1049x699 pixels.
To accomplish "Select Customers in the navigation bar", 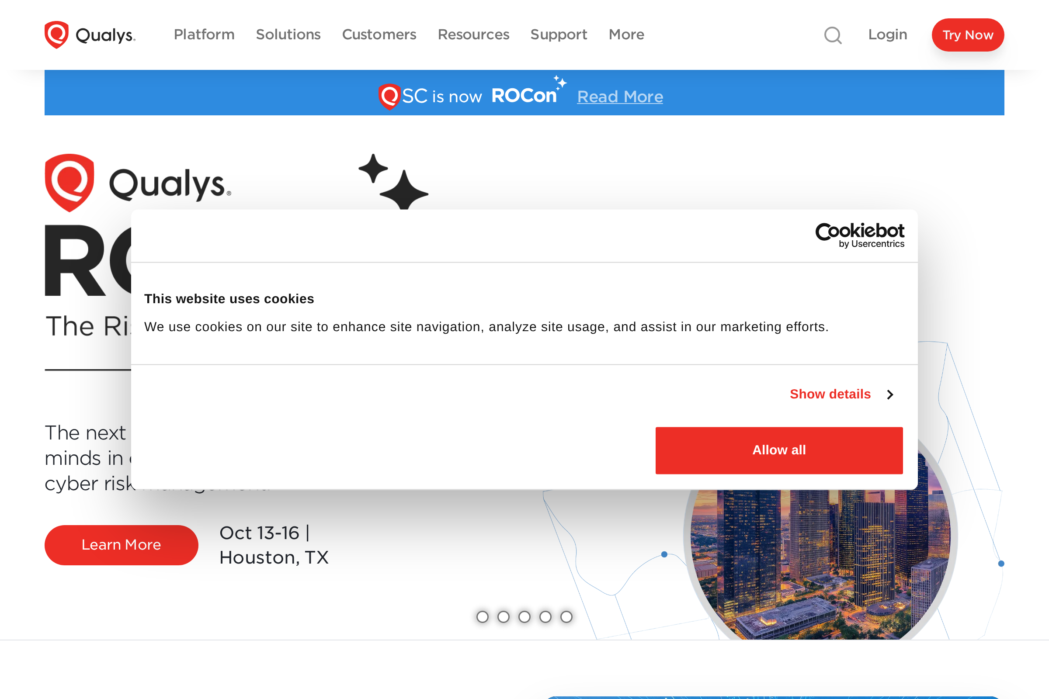I will [x=379, y=35].
